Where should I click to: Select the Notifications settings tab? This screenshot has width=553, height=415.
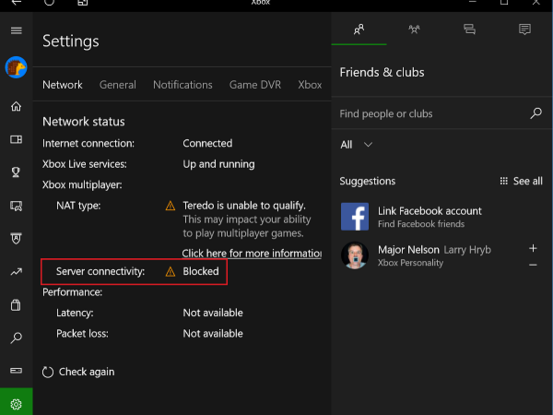tap(182, 85)
